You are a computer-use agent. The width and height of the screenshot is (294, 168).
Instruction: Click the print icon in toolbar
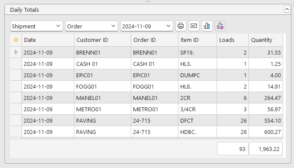coord(181,26)
